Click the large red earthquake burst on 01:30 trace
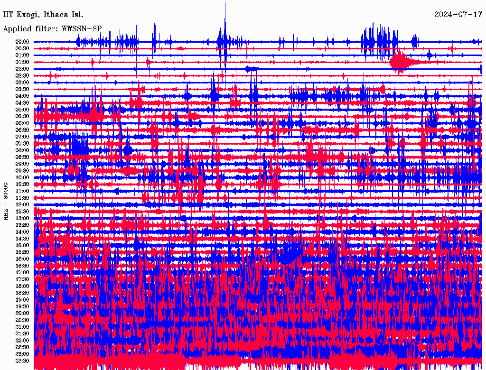This screenshot has height=370, width=486. tap(401, 62)
